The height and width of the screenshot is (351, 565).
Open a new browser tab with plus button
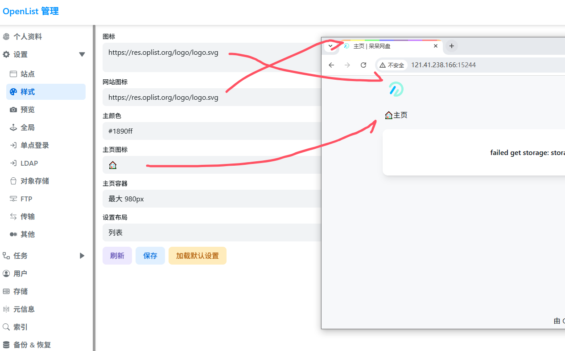(x=451, y=46)
